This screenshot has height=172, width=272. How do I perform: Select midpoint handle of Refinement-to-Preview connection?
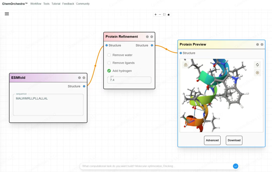pyautogui.click(x=166, y=49)
